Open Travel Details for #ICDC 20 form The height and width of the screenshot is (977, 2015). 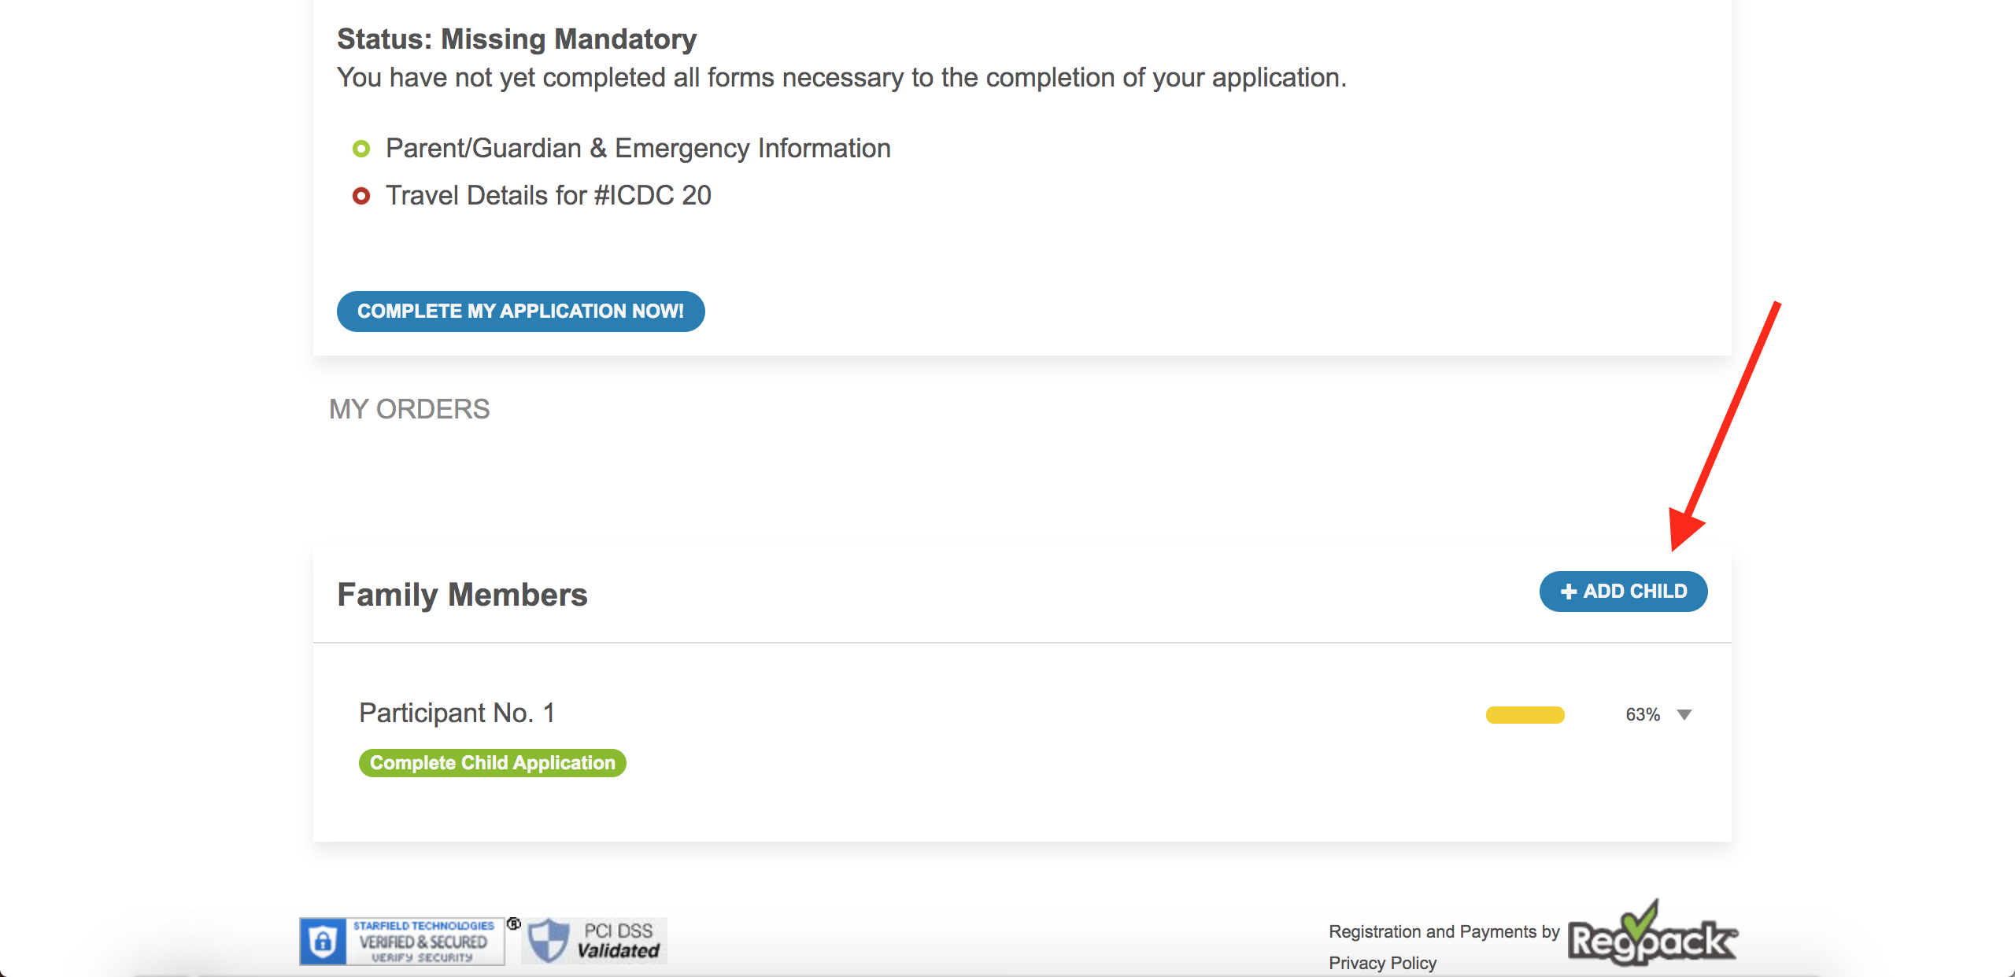pyautogui.click(x=549, y=196)
